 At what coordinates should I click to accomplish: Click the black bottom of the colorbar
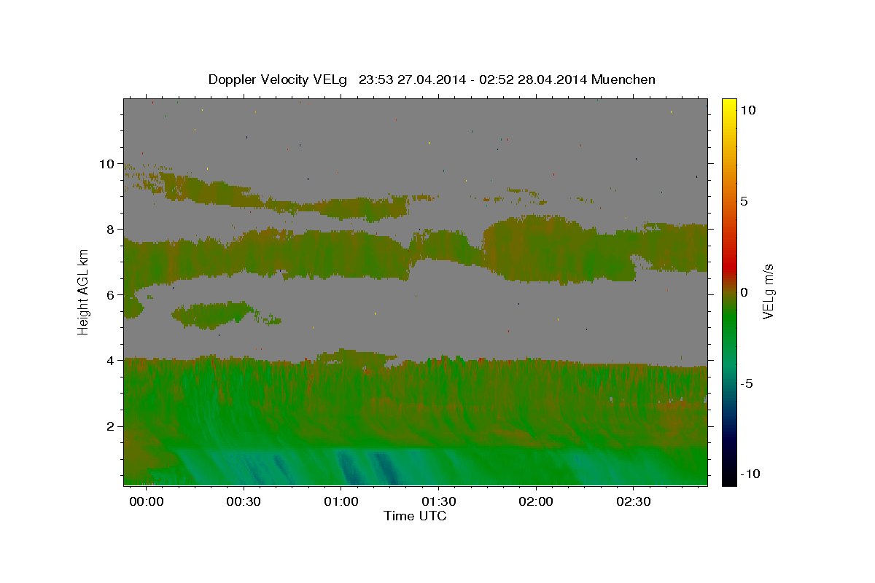point(728,480)
